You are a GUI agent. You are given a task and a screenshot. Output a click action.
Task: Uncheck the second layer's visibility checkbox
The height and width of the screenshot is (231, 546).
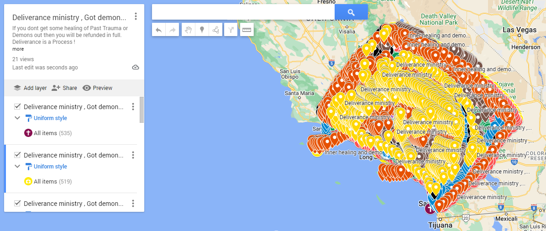point(17,155)
